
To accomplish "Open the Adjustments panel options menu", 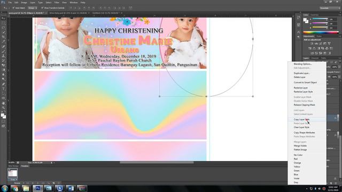I will click(339, 36).
